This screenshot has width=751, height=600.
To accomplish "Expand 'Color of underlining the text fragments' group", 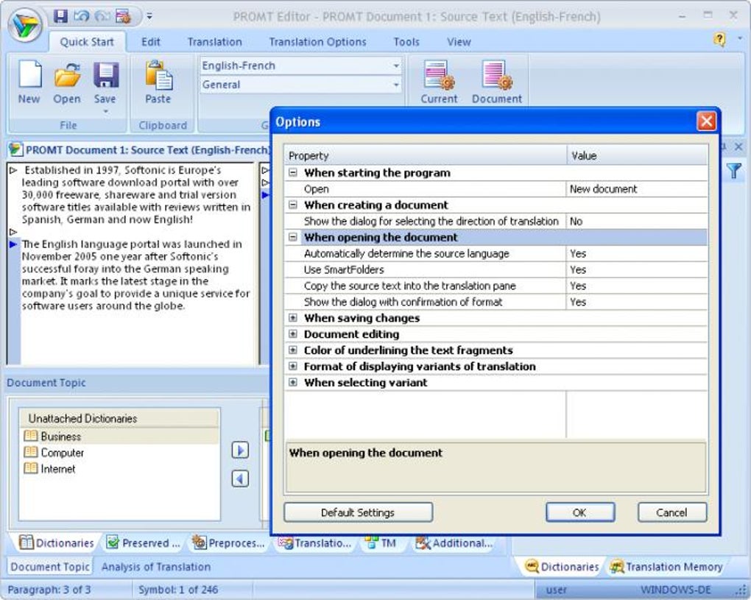I will [293, 350].
